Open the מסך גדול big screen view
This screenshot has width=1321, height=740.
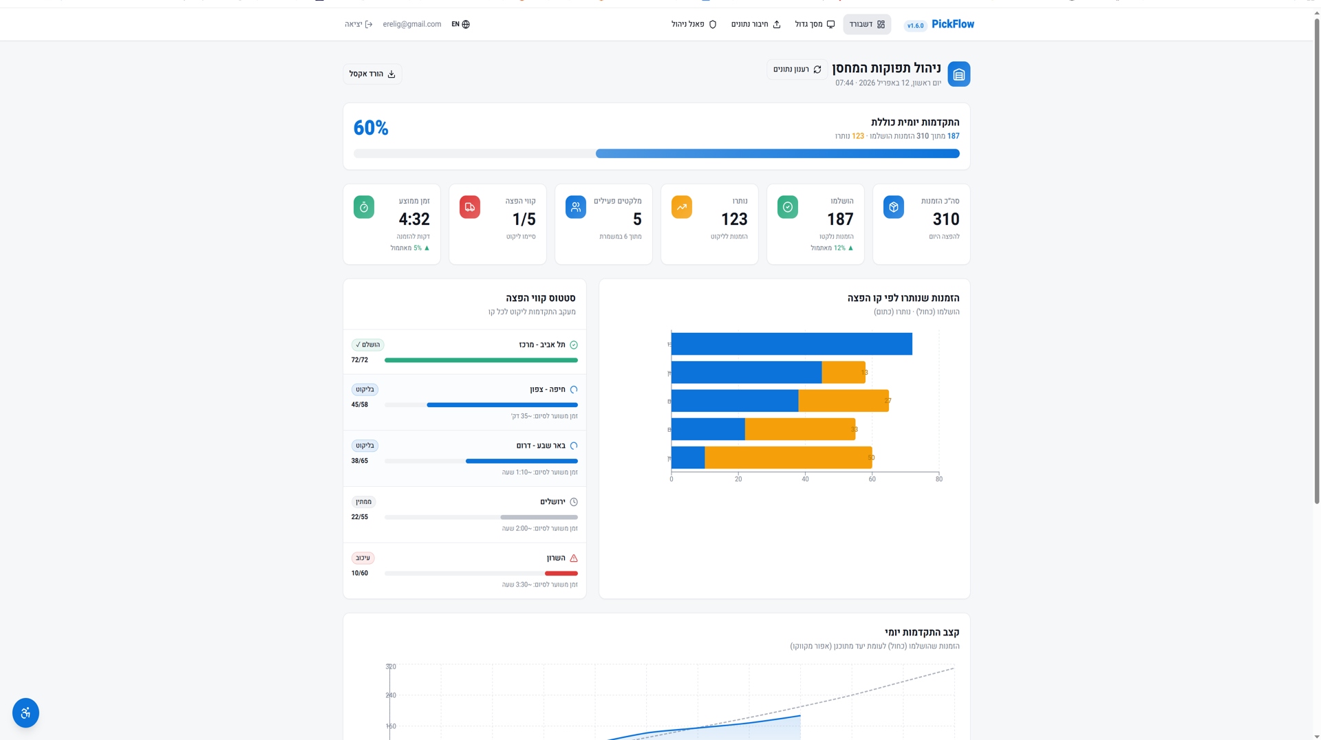tap(815, 24)
